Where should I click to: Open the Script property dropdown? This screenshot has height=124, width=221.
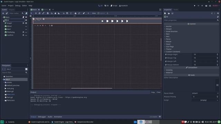[205, 100]
